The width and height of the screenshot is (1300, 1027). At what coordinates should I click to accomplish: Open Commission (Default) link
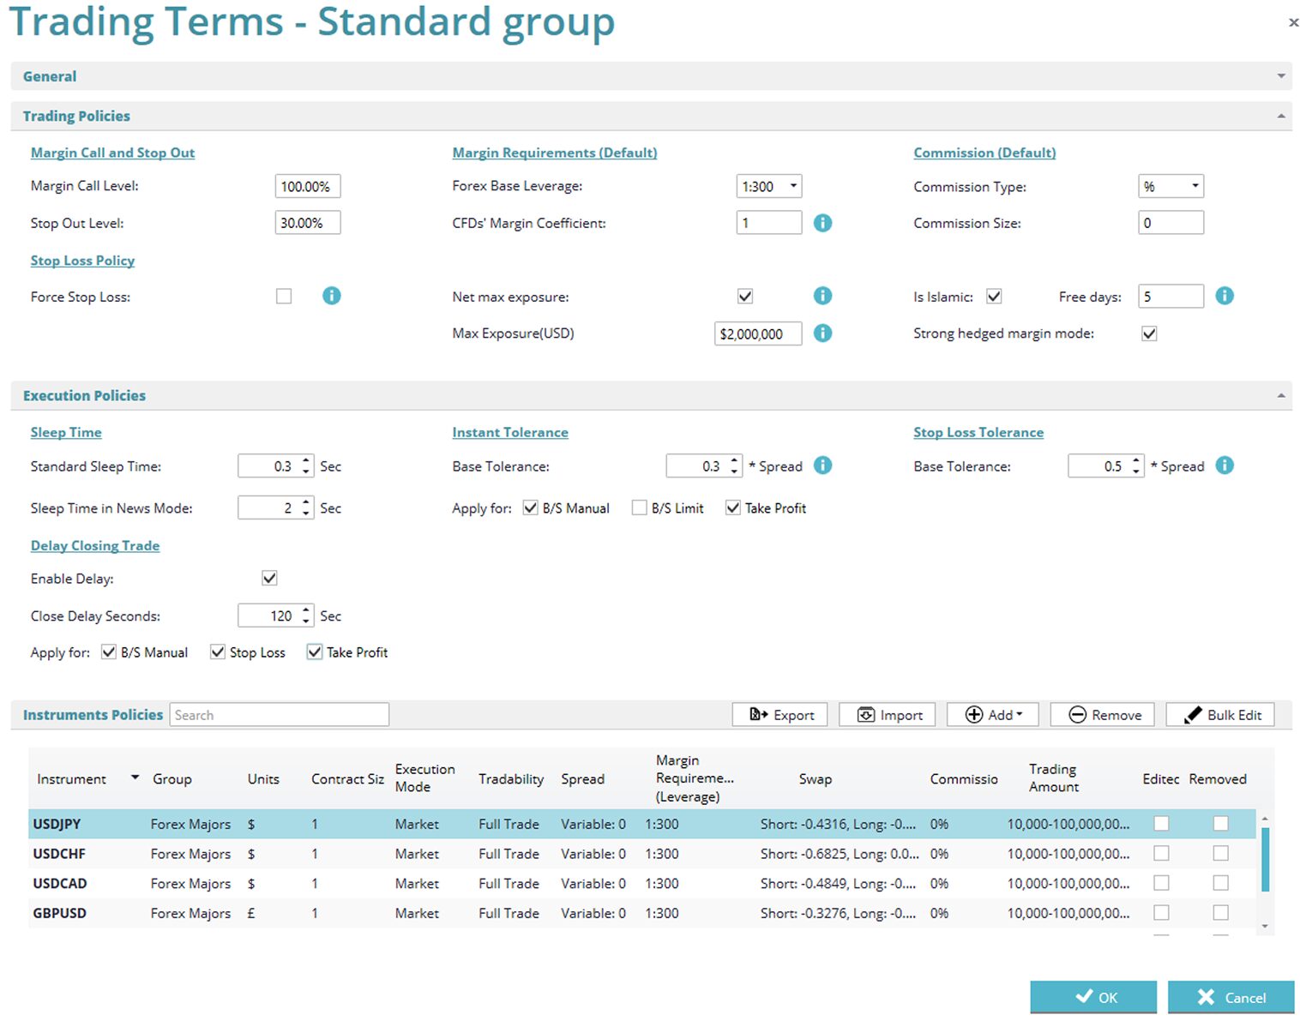[x=984, y=153]
